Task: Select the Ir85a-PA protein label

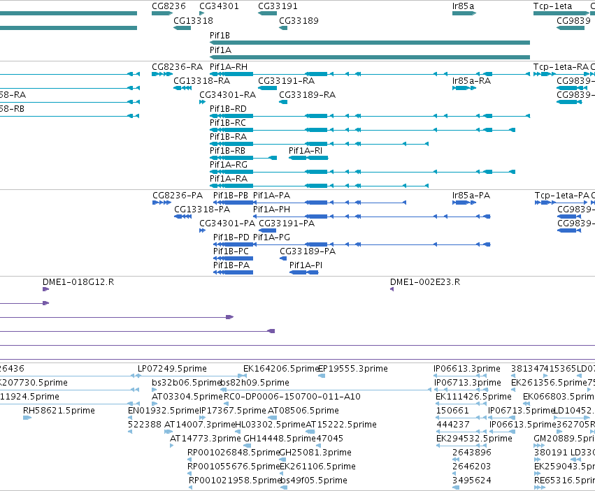Action: coord(471,196)
